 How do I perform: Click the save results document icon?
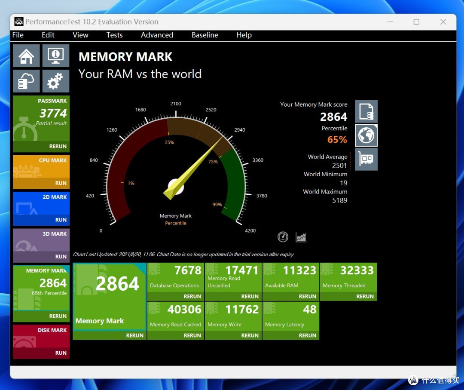[366, 112]
